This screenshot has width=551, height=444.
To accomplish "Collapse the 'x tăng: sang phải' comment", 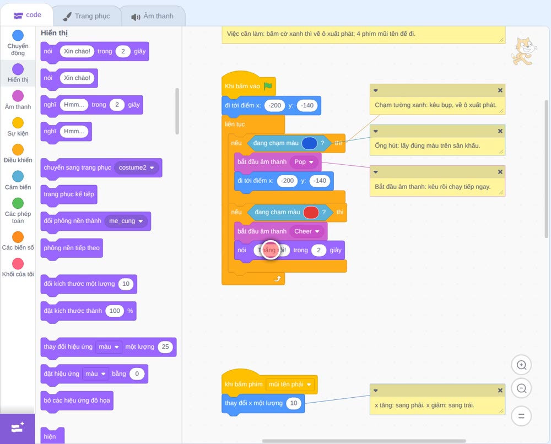I will (x=376, y=391).
